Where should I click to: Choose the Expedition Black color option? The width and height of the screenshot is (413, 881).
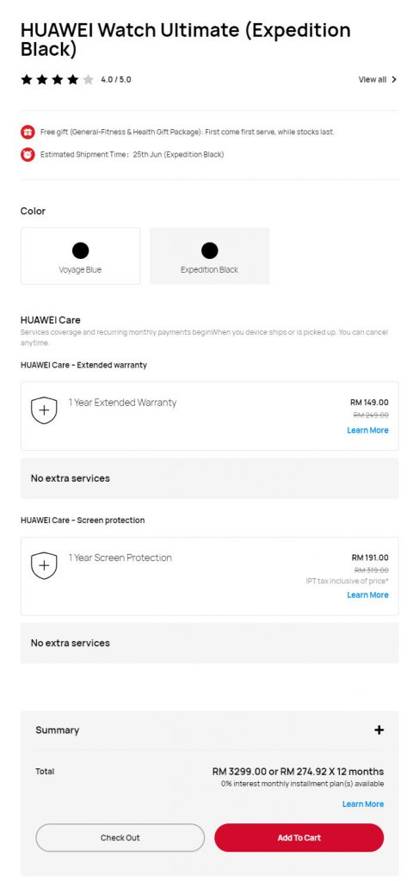click(210, 256)
